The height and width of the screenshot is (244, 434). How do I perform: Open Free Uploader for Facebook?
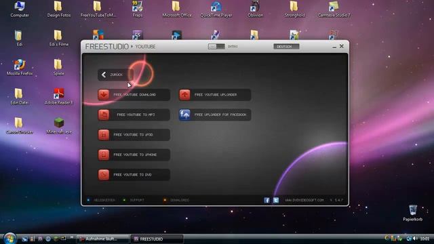215,115
